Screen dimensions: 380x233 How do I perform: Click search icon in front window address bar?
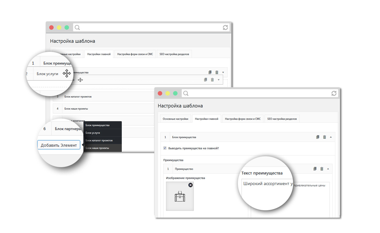(186, 93)
